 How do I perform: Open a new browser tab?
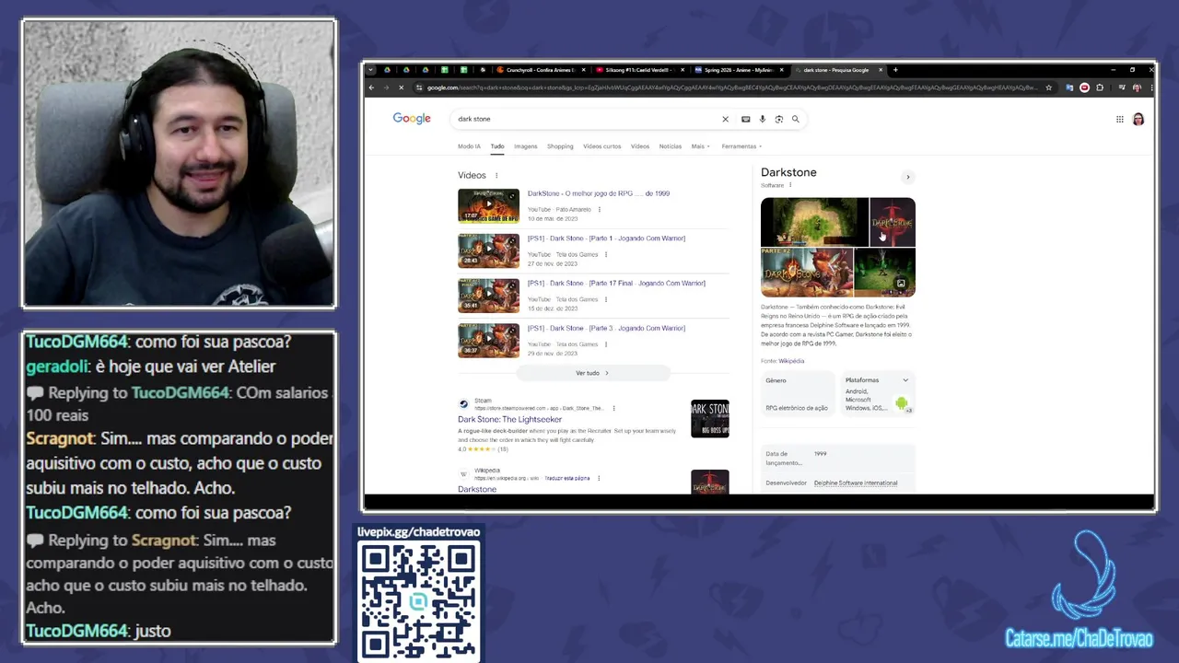(x=895, y=70)
